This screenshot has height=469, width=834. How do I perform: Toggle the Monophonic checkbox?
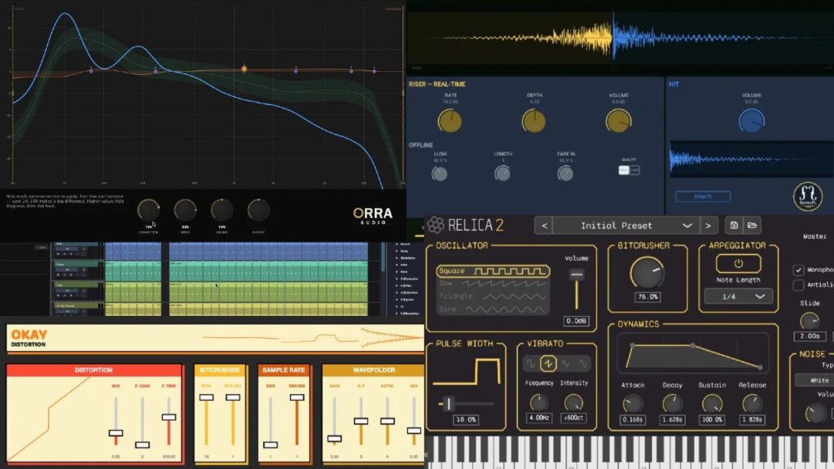click(798, 270)
